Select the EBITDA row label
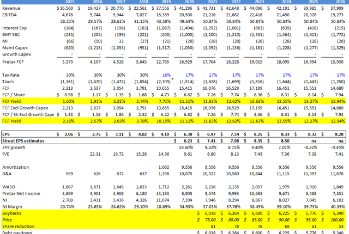Viewport: 349px width, 234px height. point(9,15)
